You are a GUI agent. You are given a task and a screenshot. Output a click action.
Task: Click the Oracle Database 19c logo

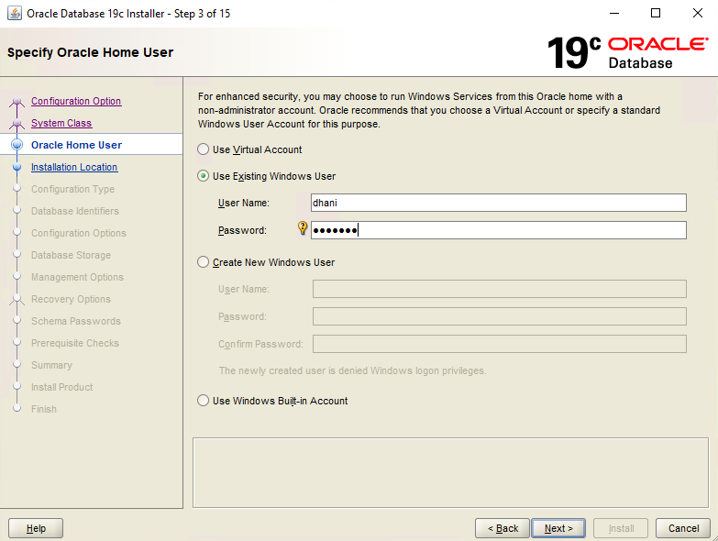[628, 53]
